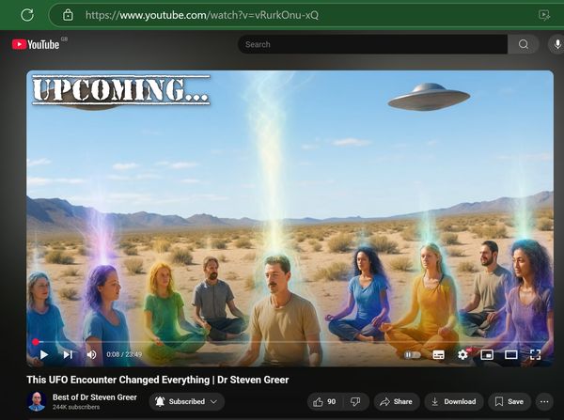Screen dimensions: 564x420
Task: Mute the video with the speaker icon
Action: (x=91, y=355)
